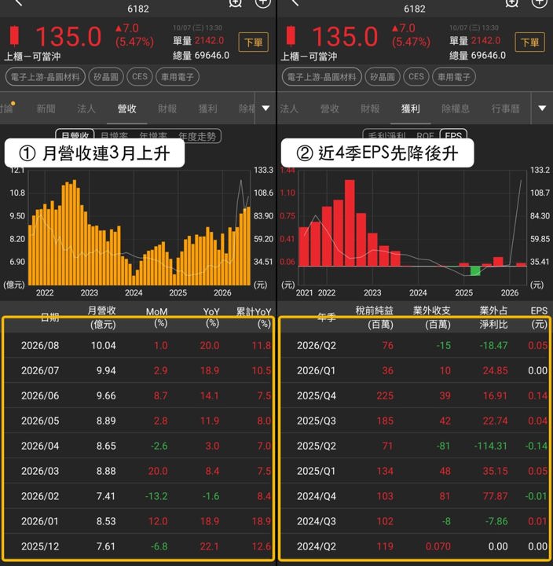Tap the green negative EPS bar near 2025

[x=475, y=270]
